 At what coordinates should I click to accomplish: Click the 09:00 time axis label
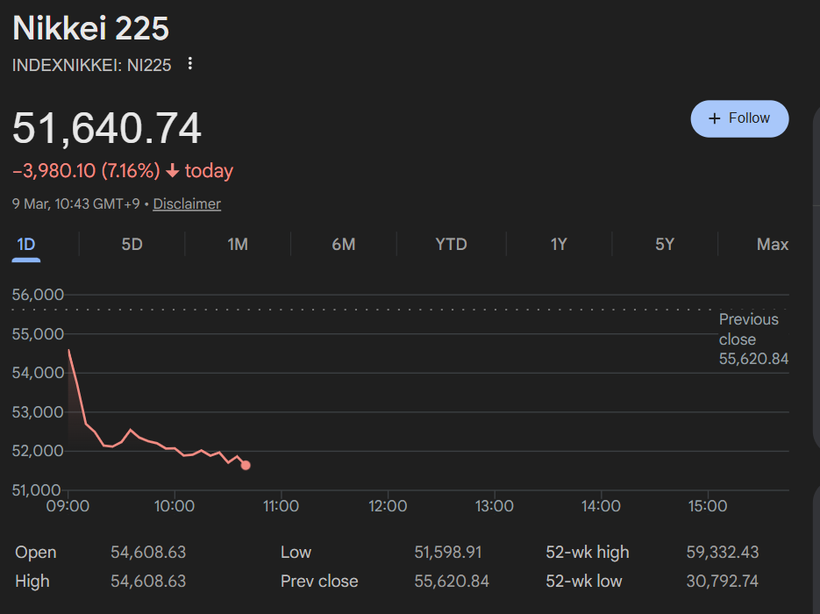(68, 506)
